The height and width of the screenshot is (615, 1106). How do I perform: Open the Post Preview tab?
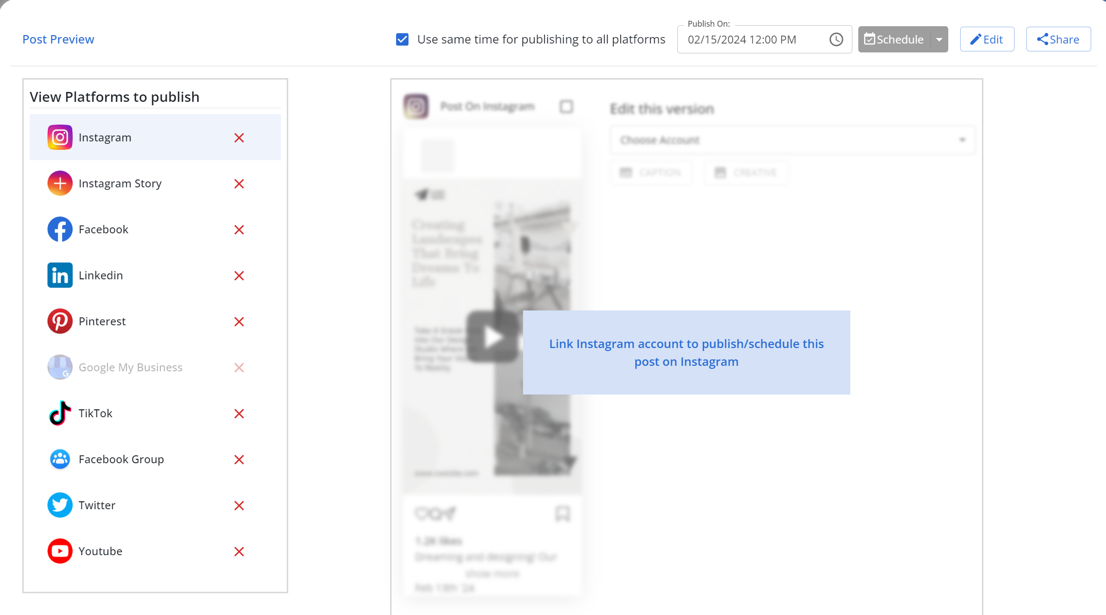point(58,40)
